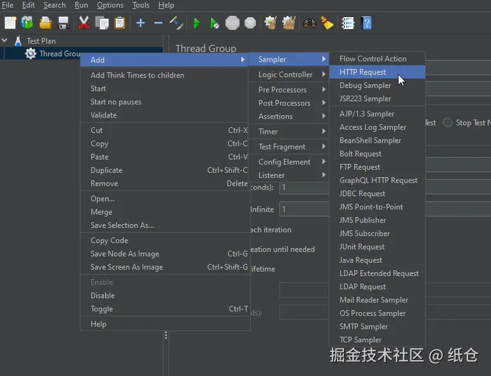Viewport: 491px width, 376px height.
Task: Choose Debug Sampler entry
Action: point(378,85)
